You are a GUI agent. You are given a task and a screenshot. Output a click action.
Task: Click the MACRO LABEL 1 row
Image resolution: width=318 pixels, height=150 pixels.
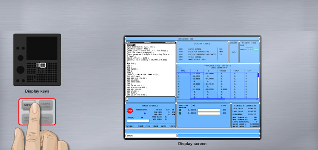(x=245, y=124)
